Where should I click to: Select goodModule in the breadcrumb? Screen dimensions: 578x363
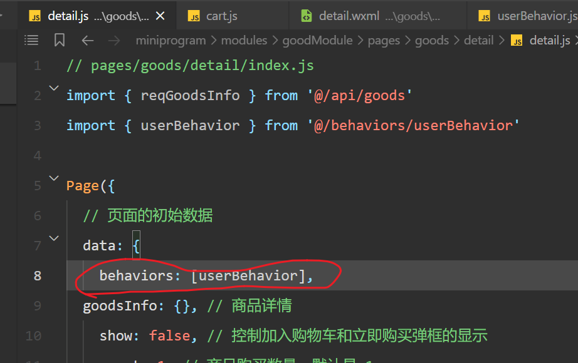coord(314,41)
